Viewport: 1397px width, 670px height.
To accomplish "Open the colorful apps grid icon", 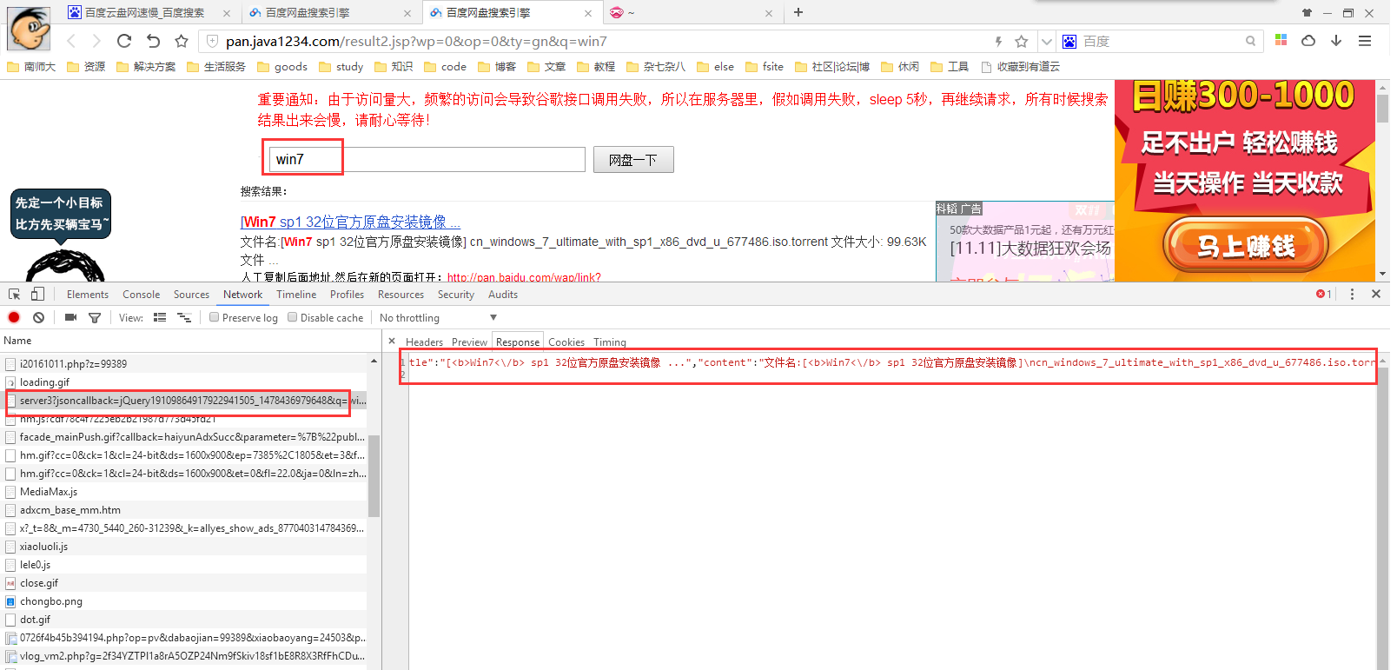I will pyautogui.click(x=1281, y=40).
